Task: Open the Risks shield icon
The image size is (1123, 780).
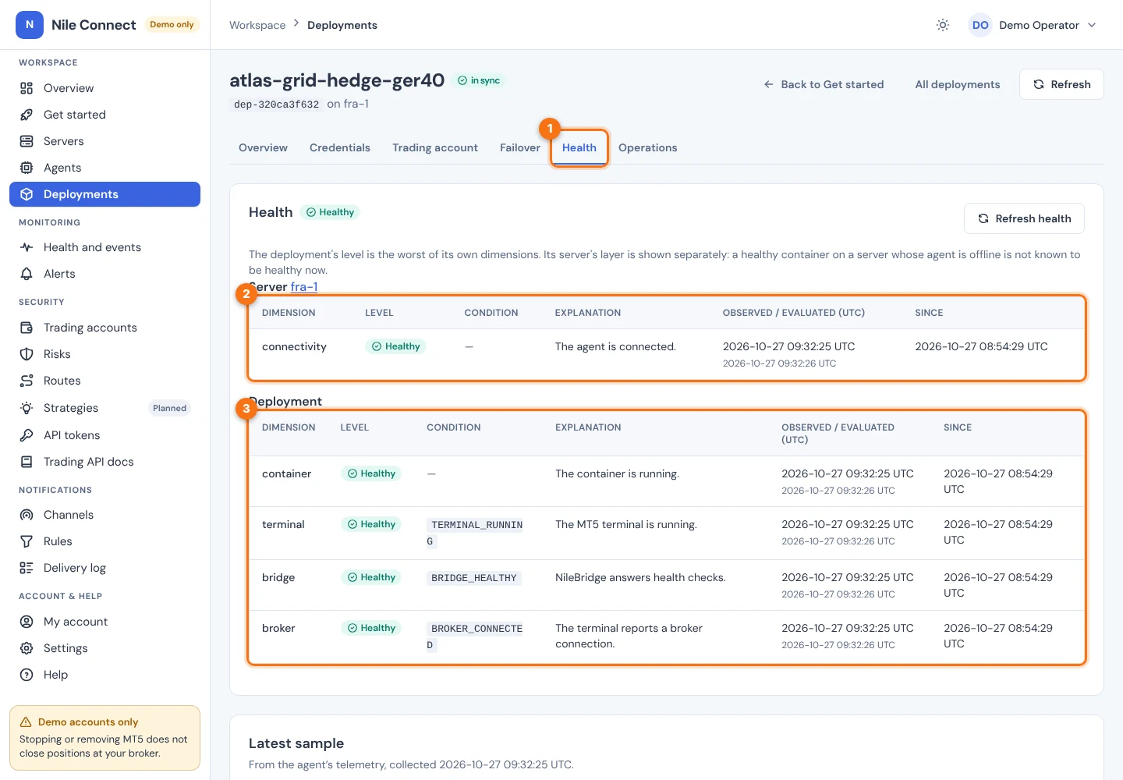Action: (x=27, y=354)
